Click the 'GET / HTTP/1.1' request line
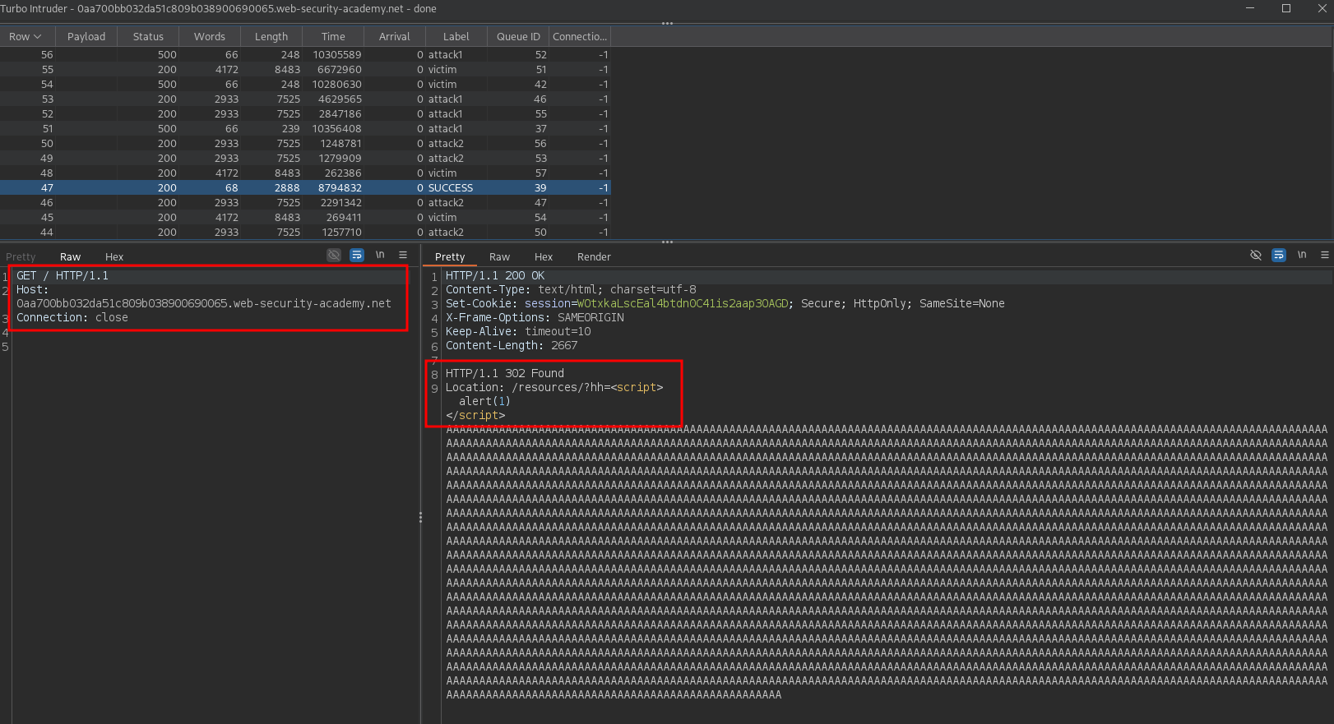This screenshot has height=724, width=1334. point(63,276)
